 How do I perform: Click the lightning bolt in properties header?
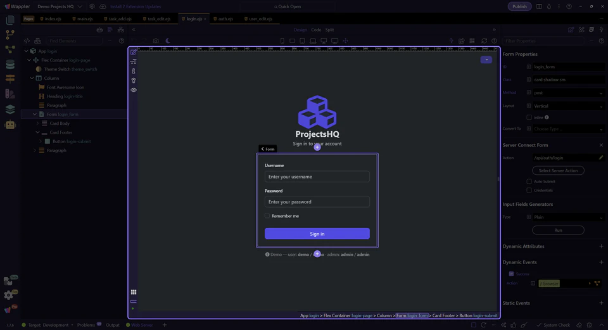[x=602, y=30]
